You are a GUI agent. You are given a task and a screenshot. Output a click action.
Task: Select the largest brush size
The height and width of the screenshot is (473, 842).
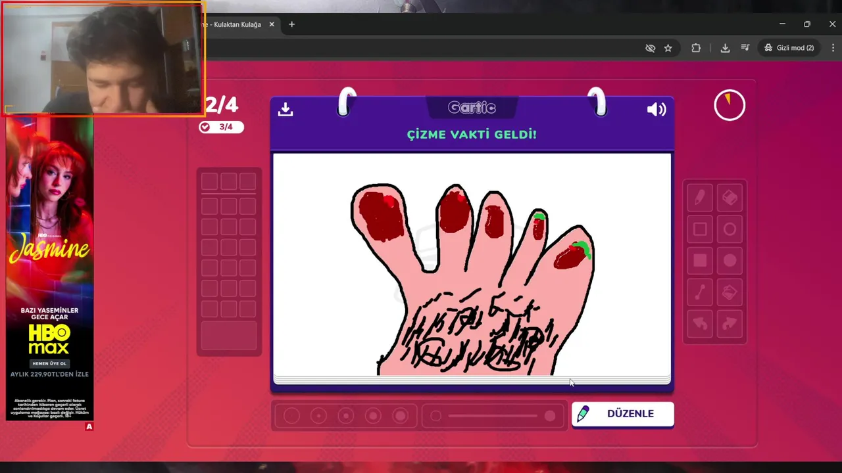(x=400, y=416)
